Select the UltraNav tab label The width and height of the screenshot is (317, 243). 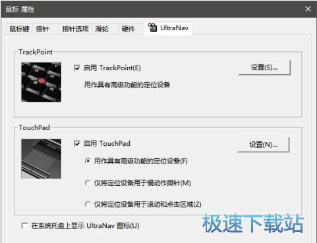tap(174, 28)
